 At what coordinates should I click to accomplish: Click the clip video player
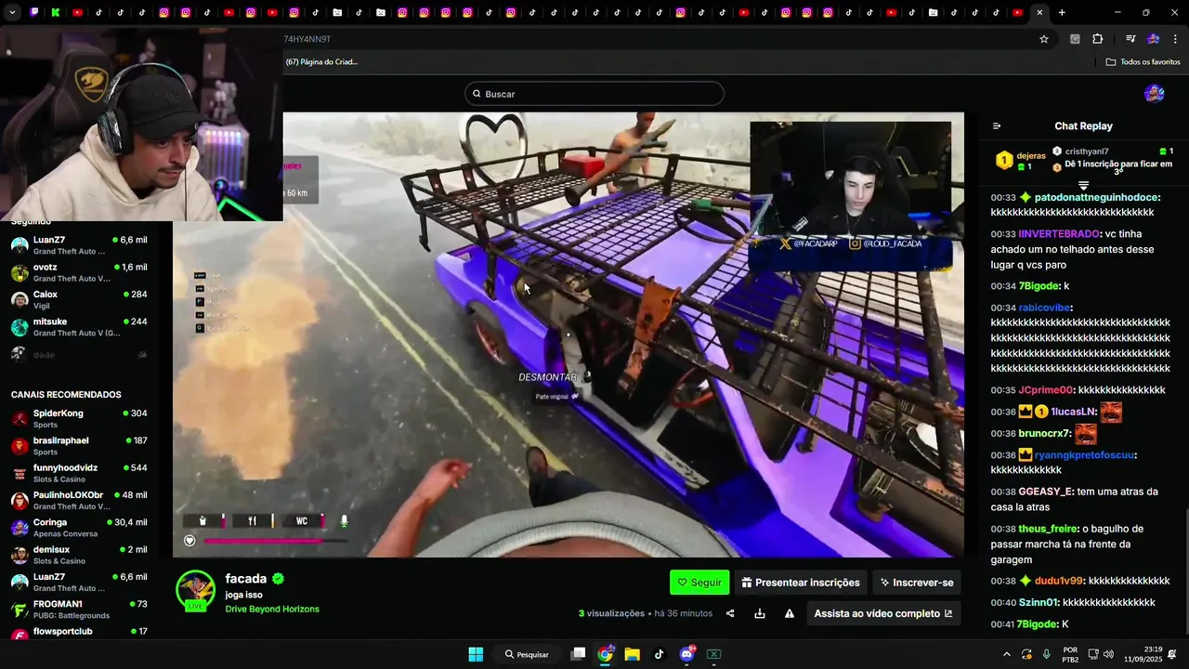(x=568, y=334)
